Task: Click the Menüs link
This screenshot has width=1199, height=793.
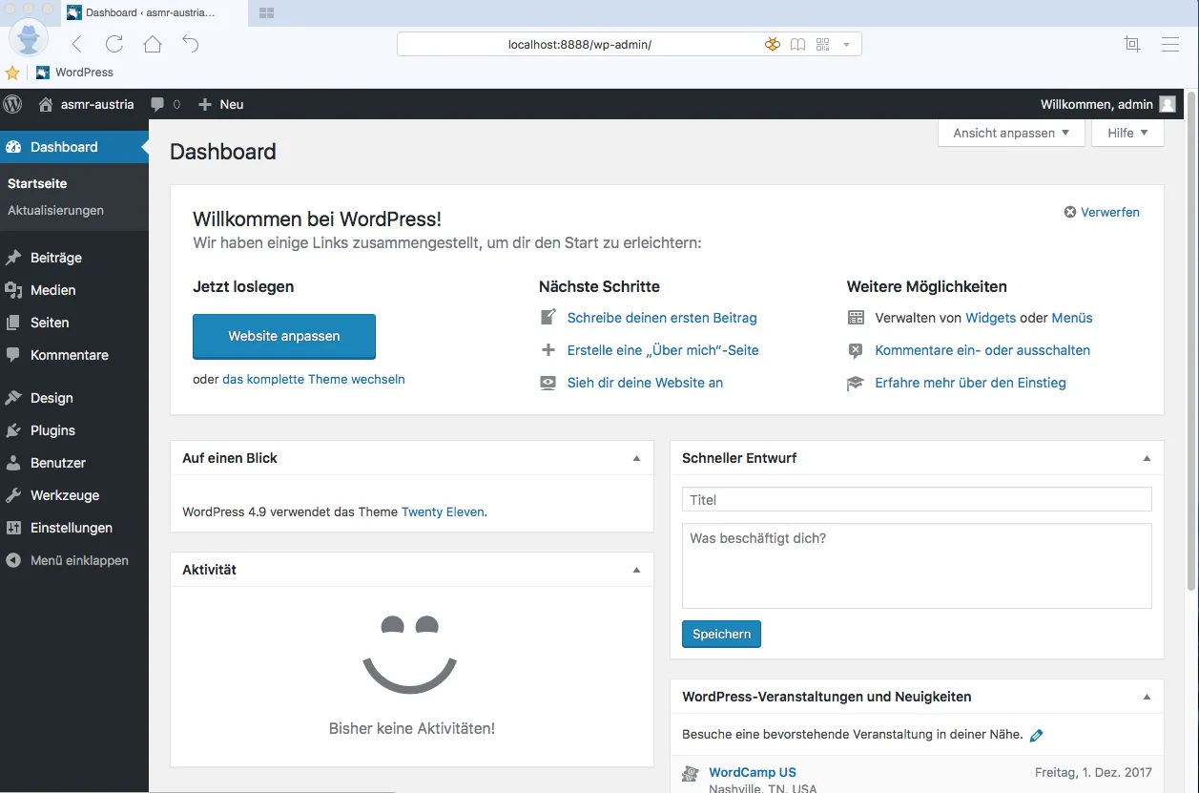Action: (1072, 318)
